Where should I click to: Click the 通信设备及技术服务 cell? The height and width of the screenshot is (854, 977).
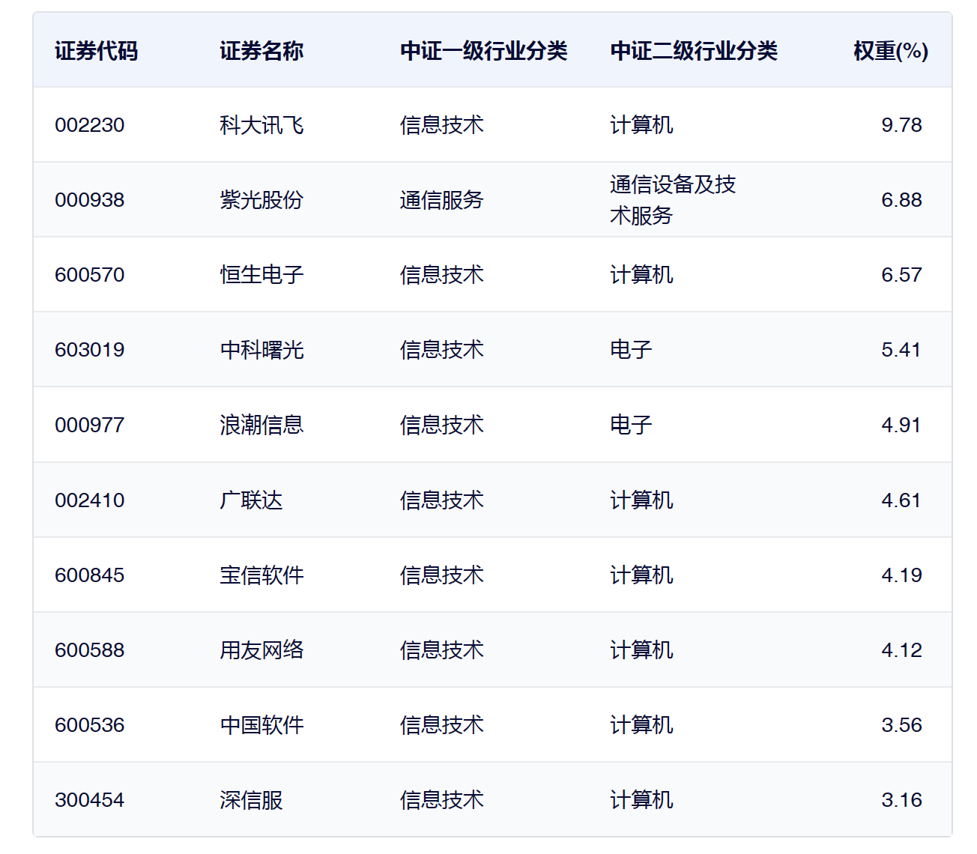(672, 200)
